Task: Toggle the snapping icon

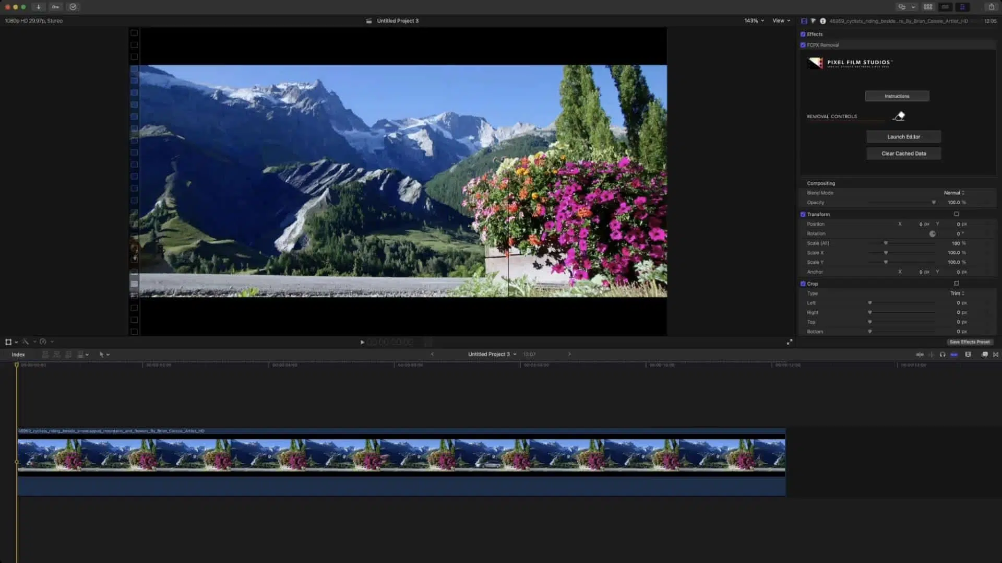Action: (x=954, y=355)
